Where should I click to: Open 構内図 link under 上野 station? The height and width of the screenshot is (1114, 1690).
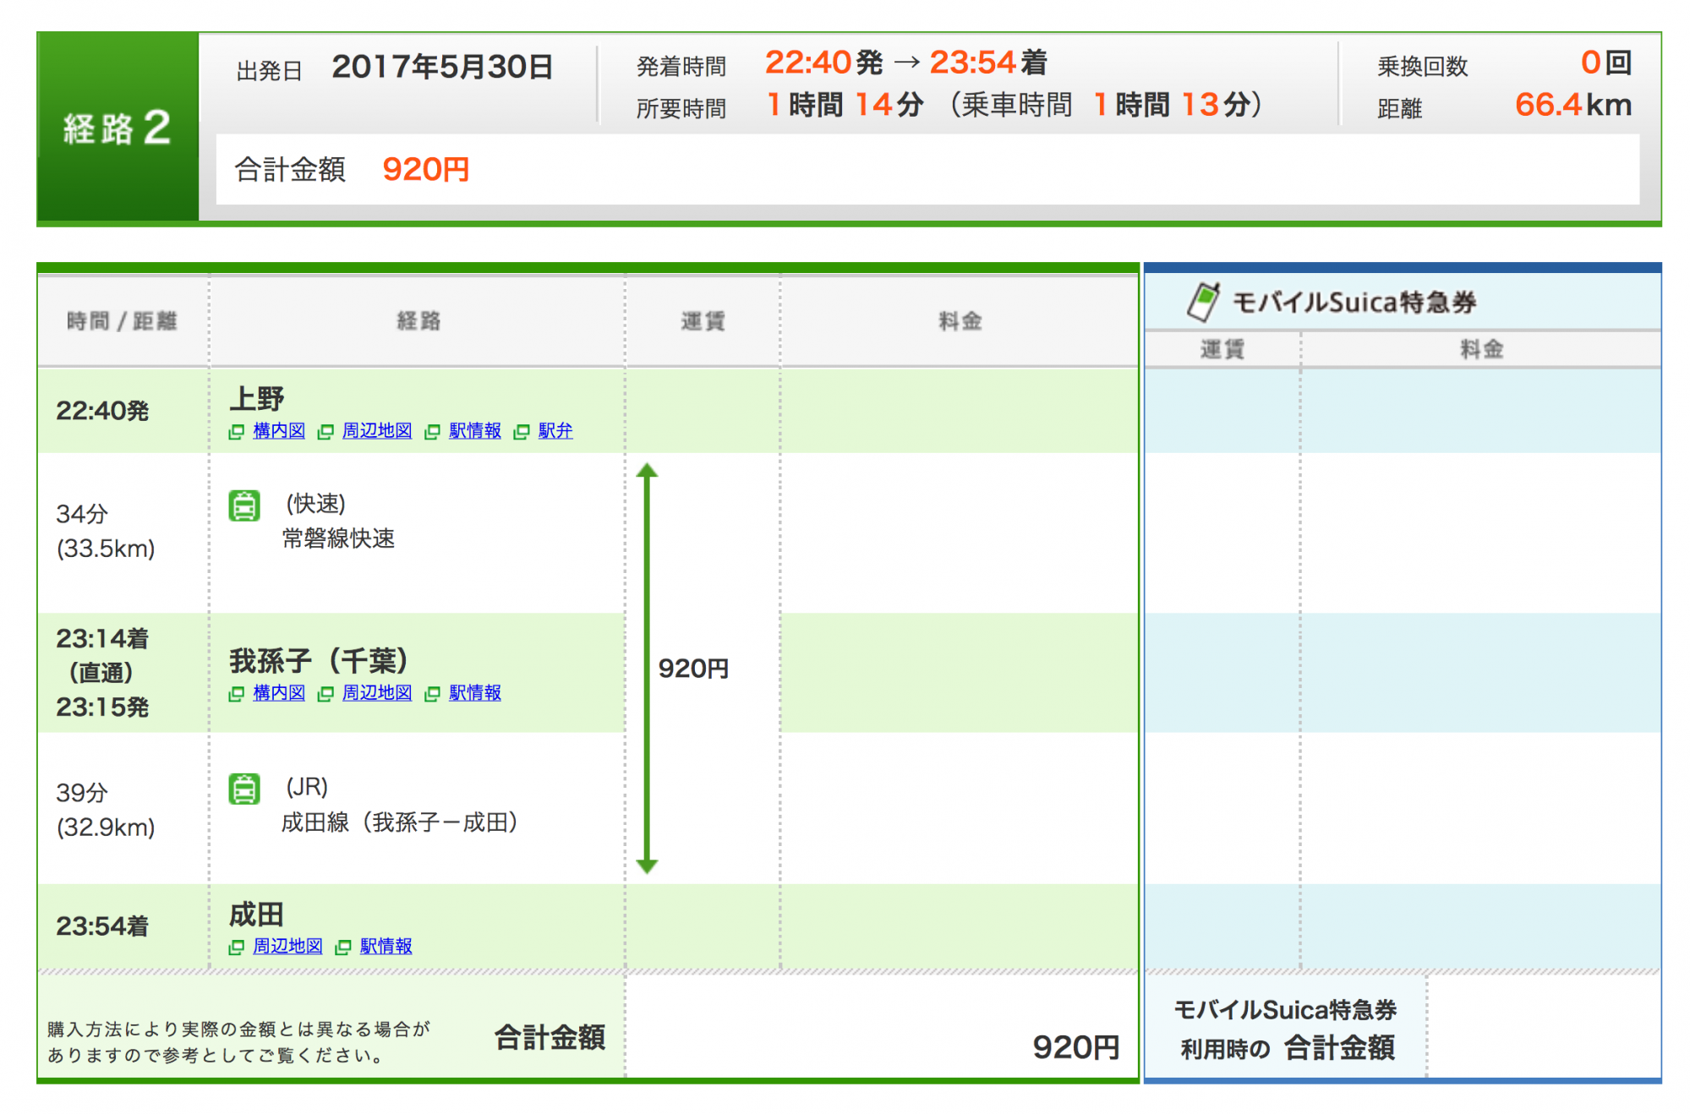[x=279, y=430]
